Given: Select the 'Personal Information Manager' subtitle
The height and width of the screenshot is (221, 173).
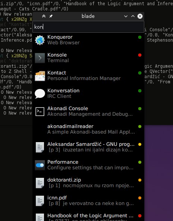Looking at the screenshot, I should [x=84, y=79].
